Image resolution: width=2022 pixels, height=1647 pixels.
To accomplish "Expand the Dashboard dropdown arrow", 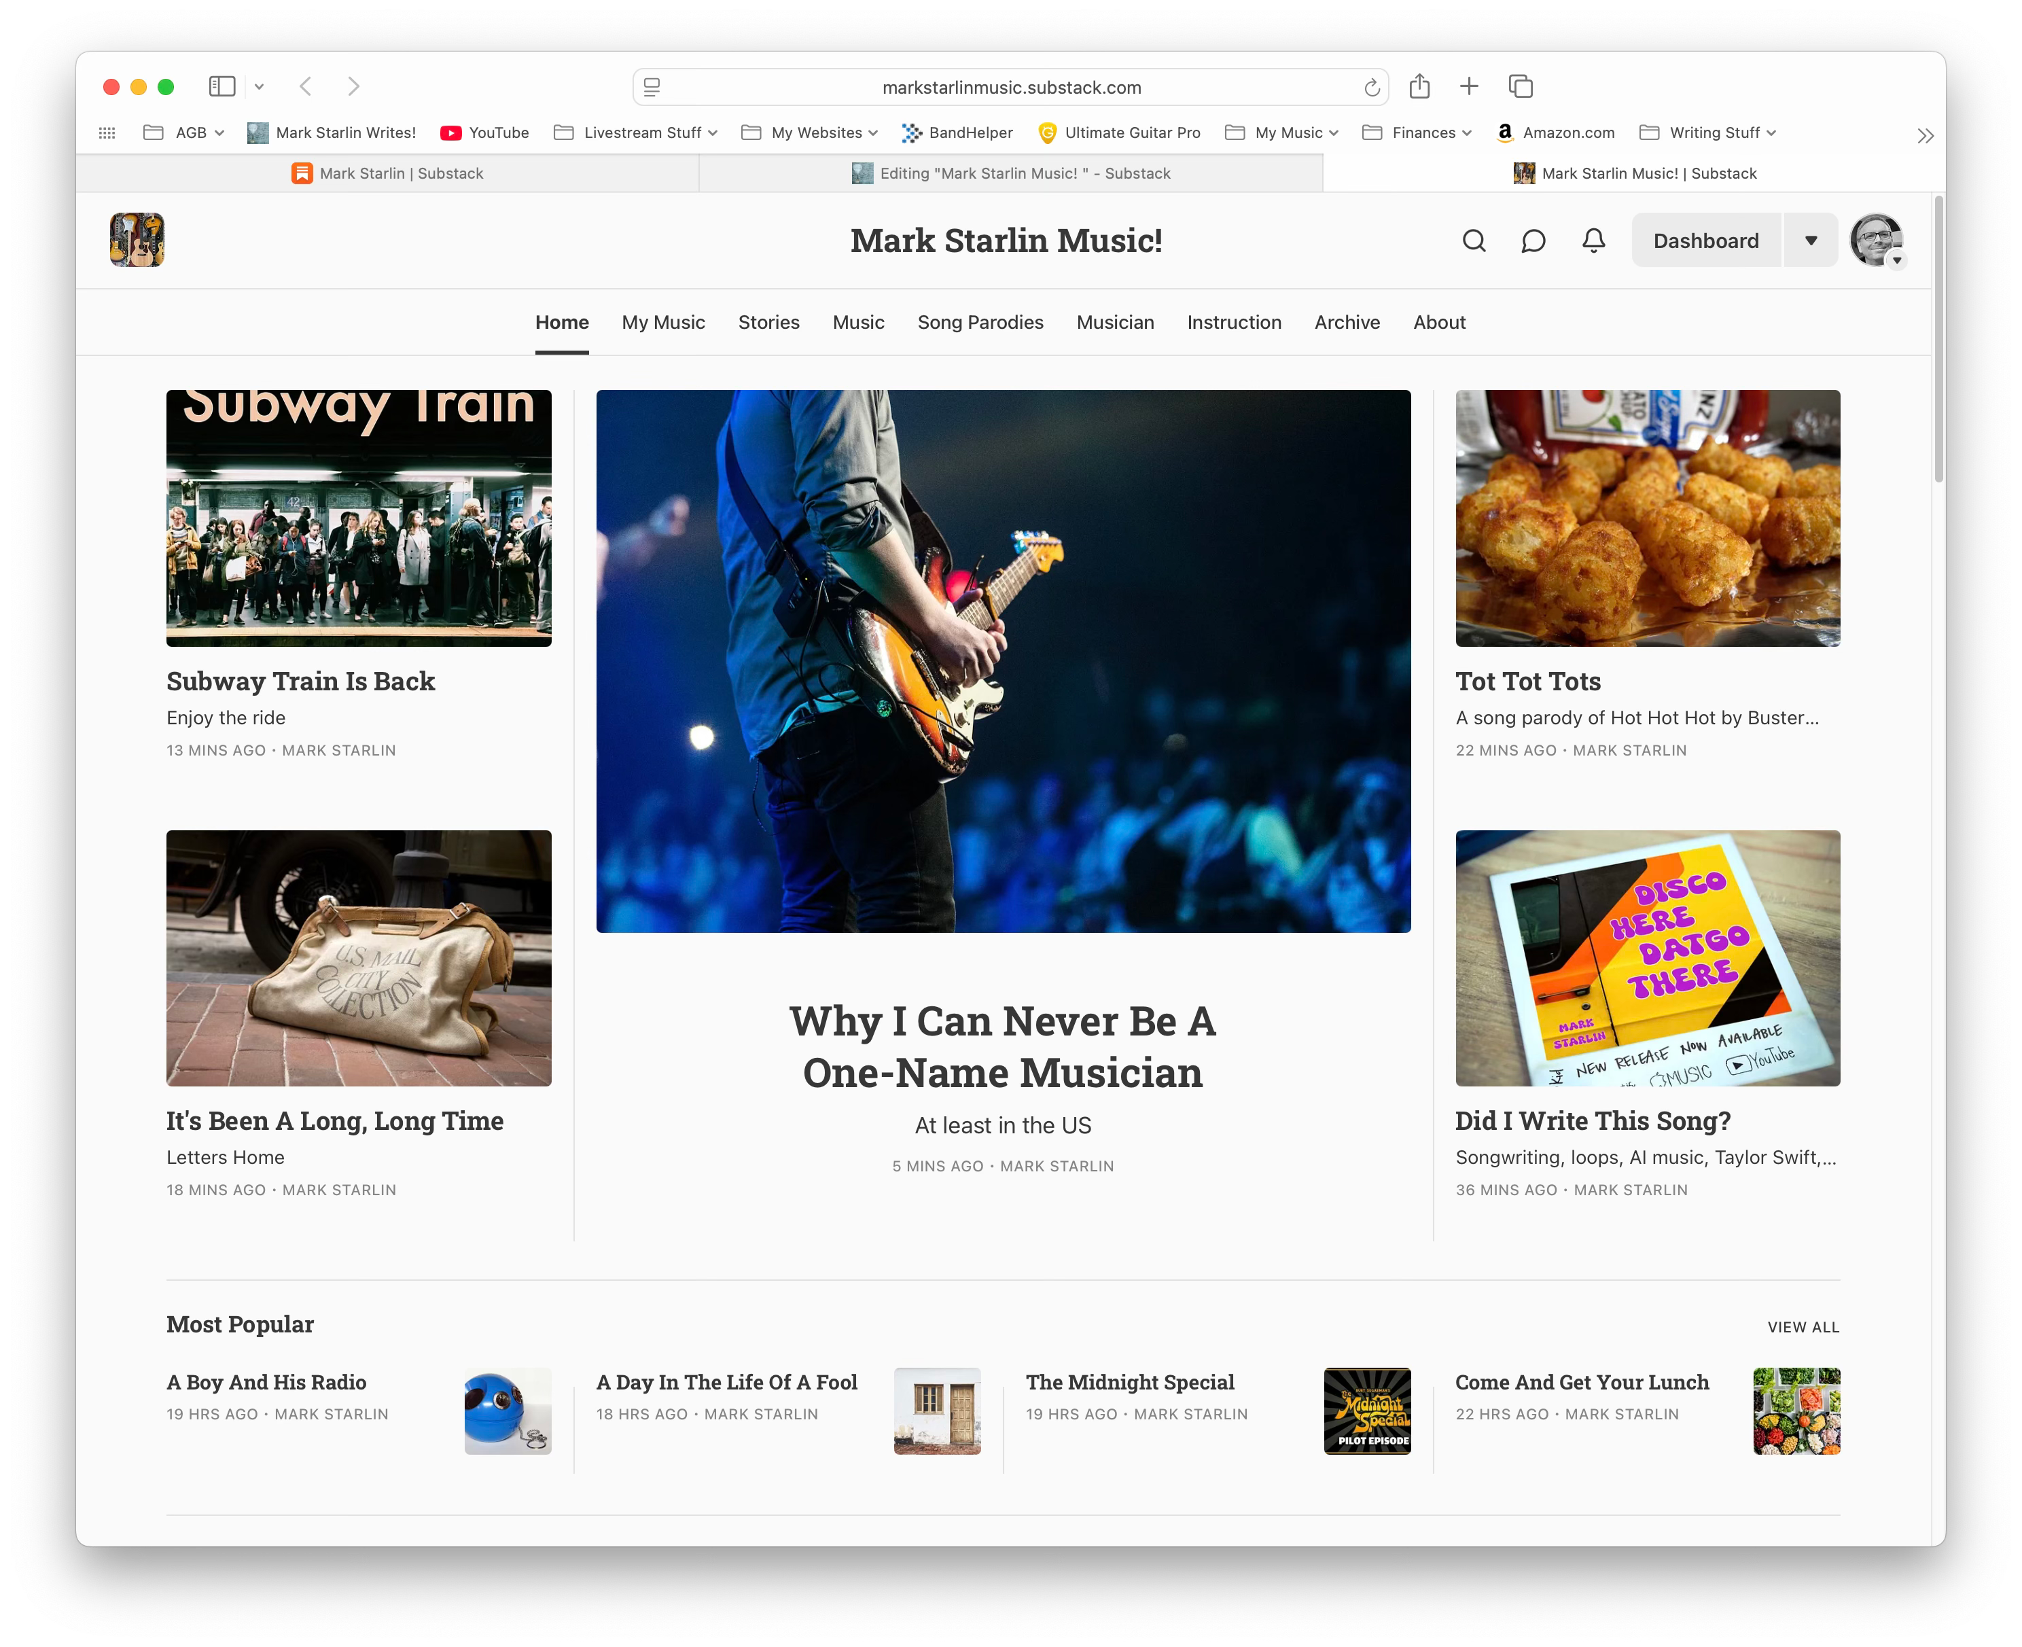I will [1811, 241].
